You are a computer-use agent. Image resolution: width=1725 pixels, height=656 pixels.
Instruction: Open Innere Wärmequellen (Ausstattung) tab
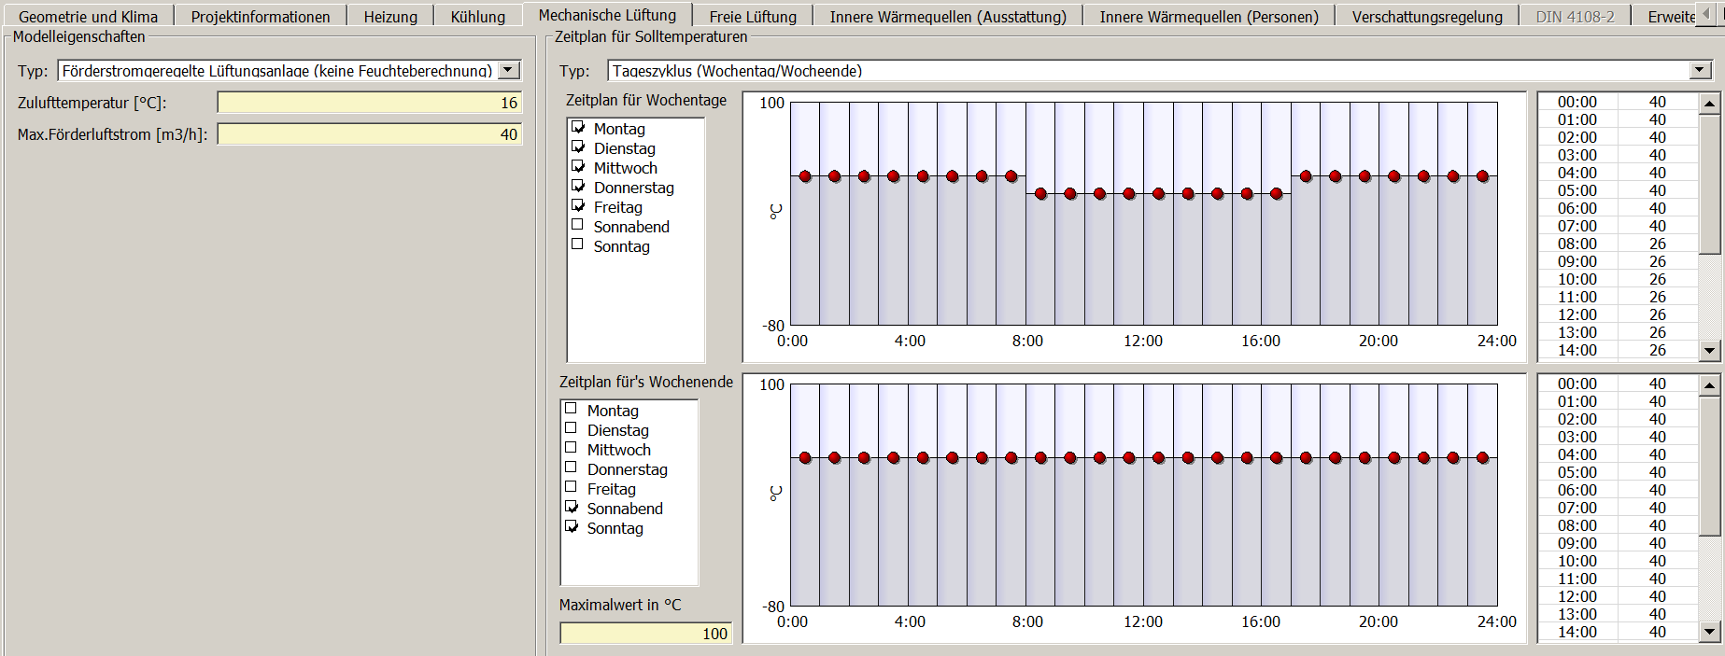(x=948, y=16)
